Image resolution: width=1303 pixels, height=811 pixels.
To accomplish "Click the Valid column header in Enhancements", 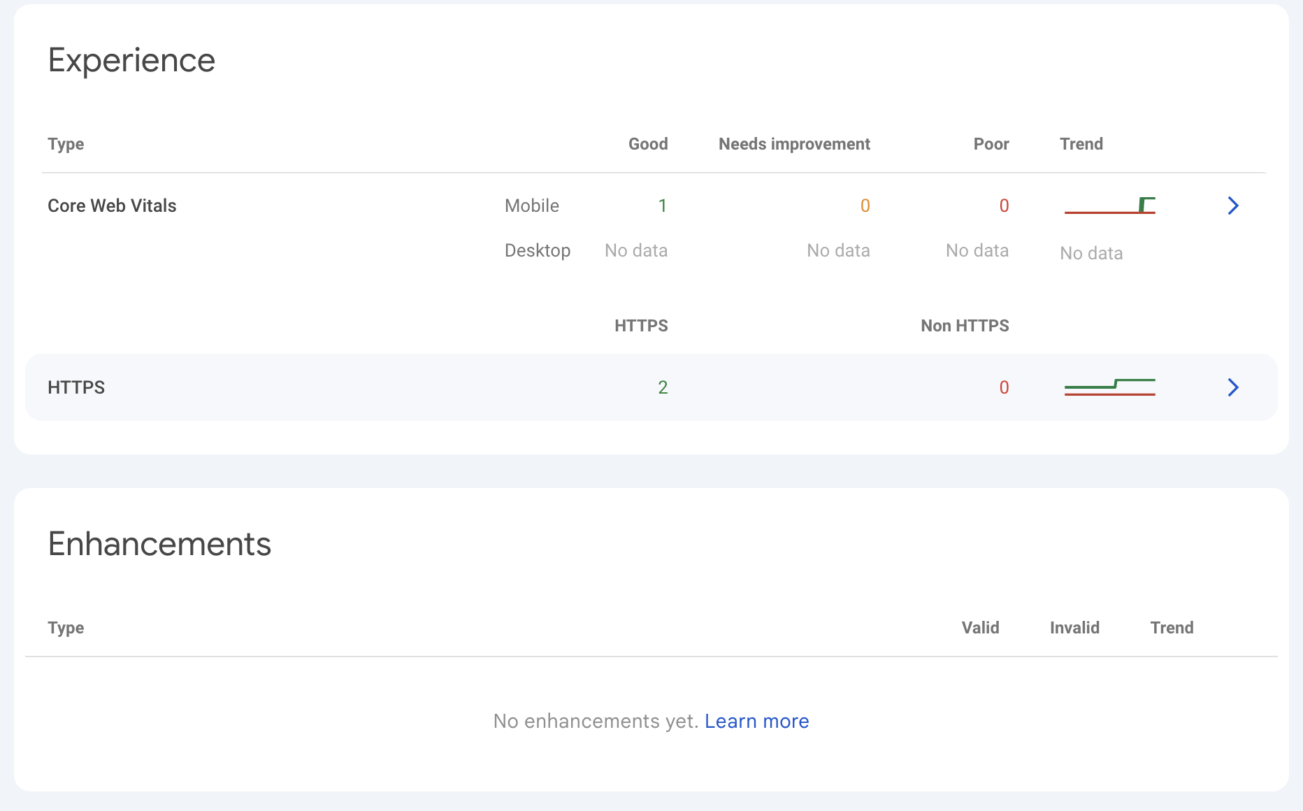I will [x=980, y=628].
